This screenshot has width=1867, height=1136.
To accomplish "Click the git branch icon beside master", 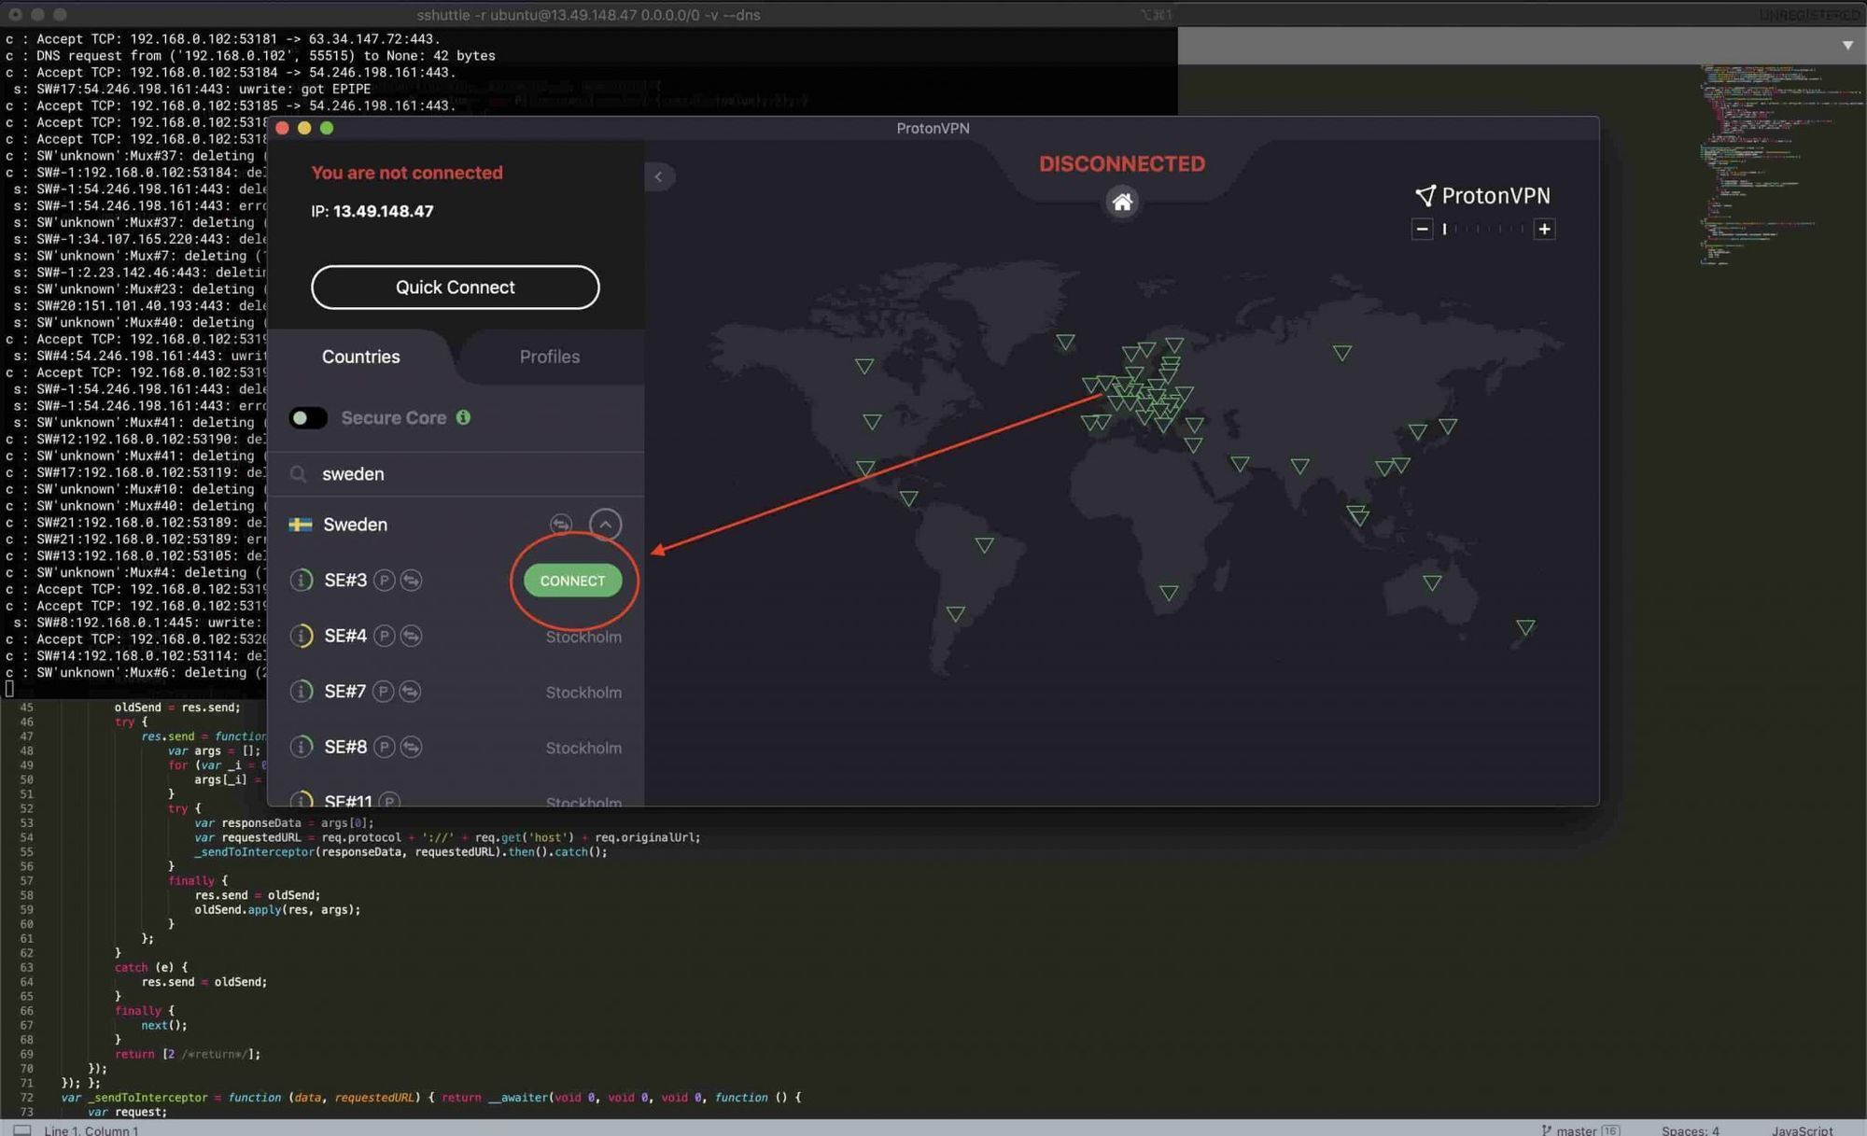I will [1547, 1129].
